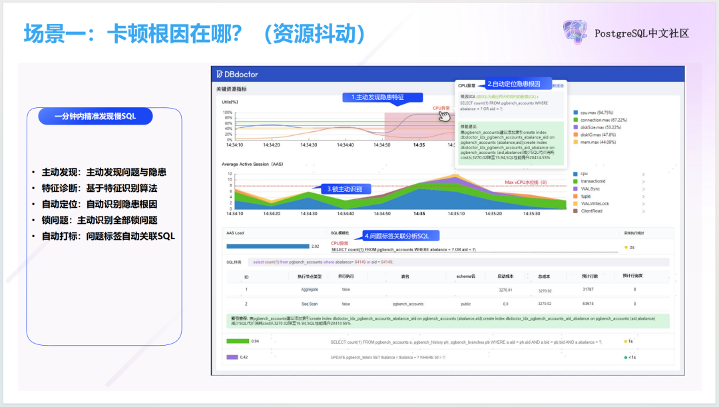
Task: Click the green 0.94 AAS load bar
Action: coord(238,341)
